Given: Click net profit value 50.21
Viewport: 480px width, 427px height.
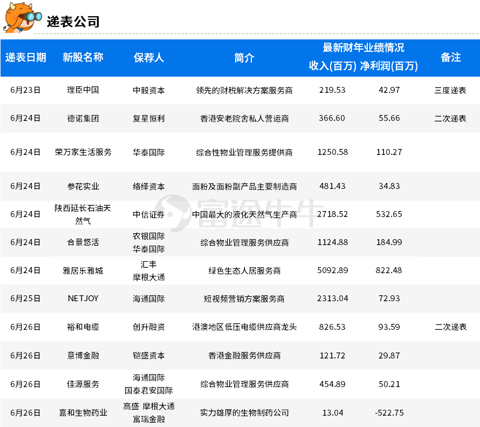Looking at the screenshot, I should (x=389, y=384).
